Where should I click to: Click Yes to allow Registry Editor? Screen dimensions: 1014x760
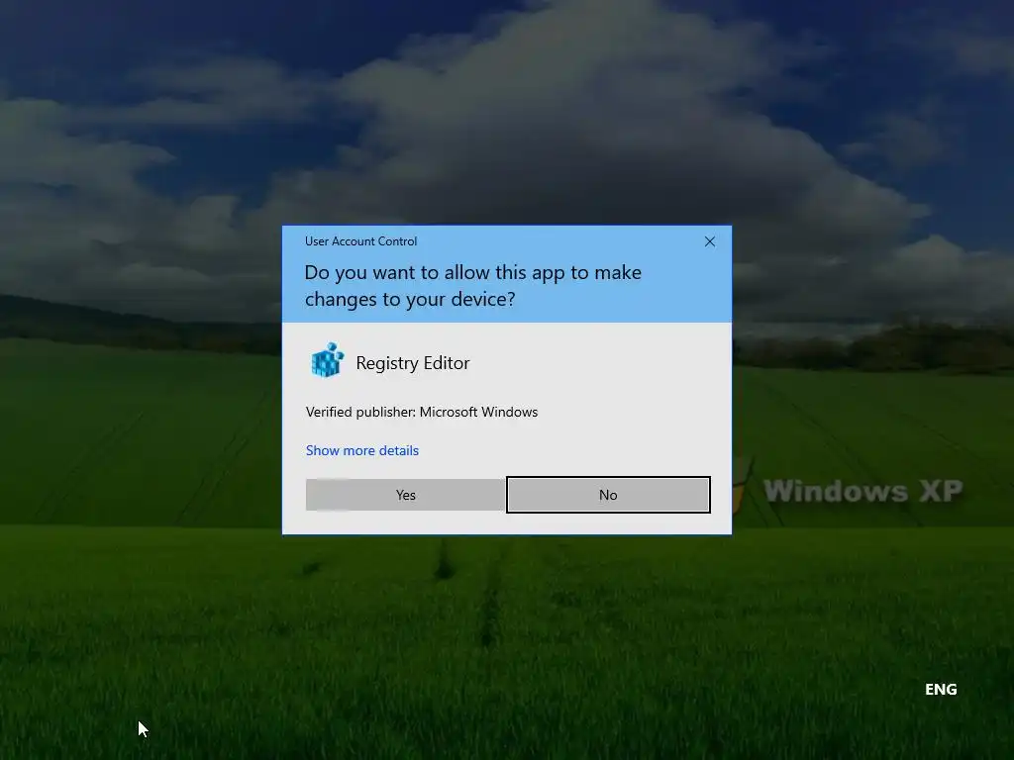[405, 495]
